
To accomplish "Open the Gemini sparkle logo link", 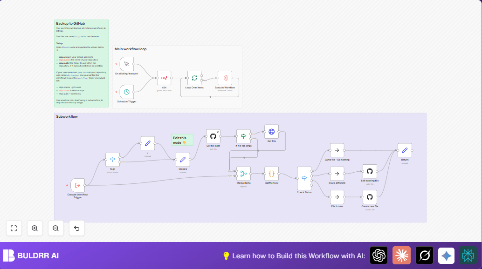I will coord(447,255).
